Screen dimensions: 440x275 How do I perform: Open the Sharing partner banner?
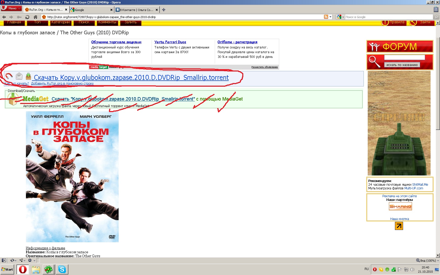point(400,207)
